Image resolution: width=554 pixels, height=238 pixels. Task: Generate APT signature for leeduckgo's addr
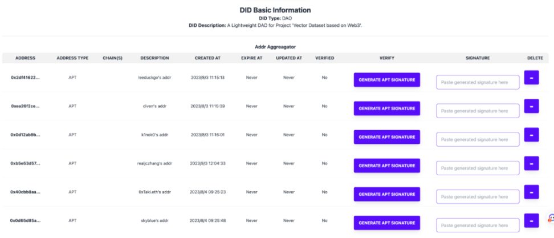pyautogui.click(x=386, y=79)
